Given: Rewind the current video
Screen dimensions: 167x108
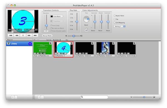Looking at the screenshot, I should tap(17, 35).
